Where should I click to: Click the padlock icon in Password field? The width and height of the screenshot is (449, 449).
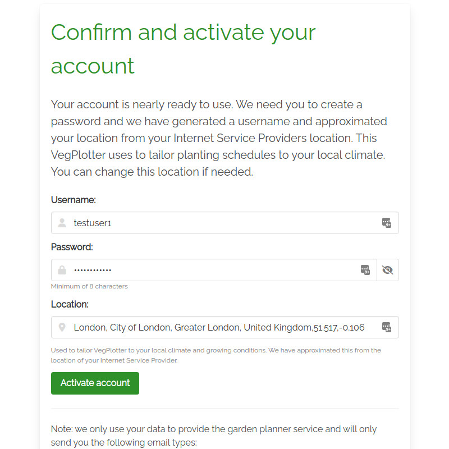click(62, 270)
